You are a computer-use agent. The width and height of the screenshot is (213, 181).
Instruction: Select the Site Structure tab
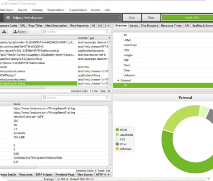[150, 25]
